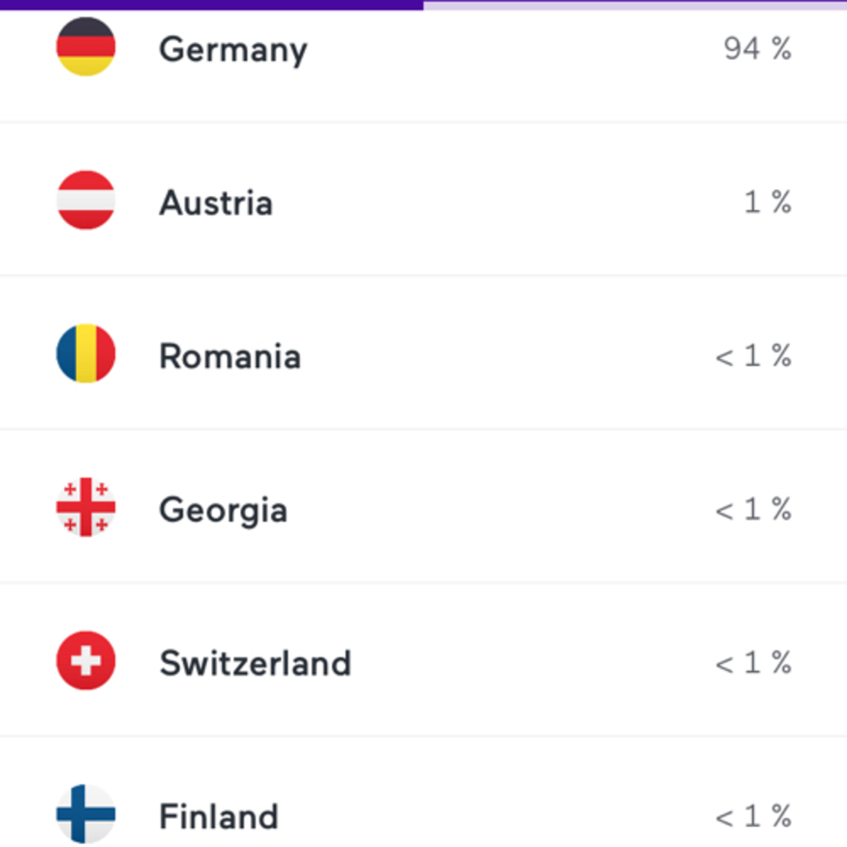Click the Switzerland row
Viewport: 847px width, 847px height.
click(256, 663)
